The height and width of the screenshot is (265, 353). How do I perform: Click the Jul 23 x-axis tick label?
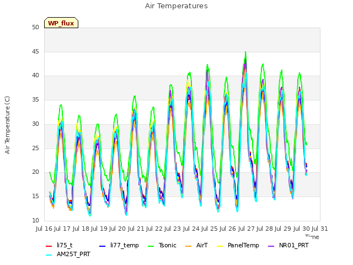pos(173,229)
